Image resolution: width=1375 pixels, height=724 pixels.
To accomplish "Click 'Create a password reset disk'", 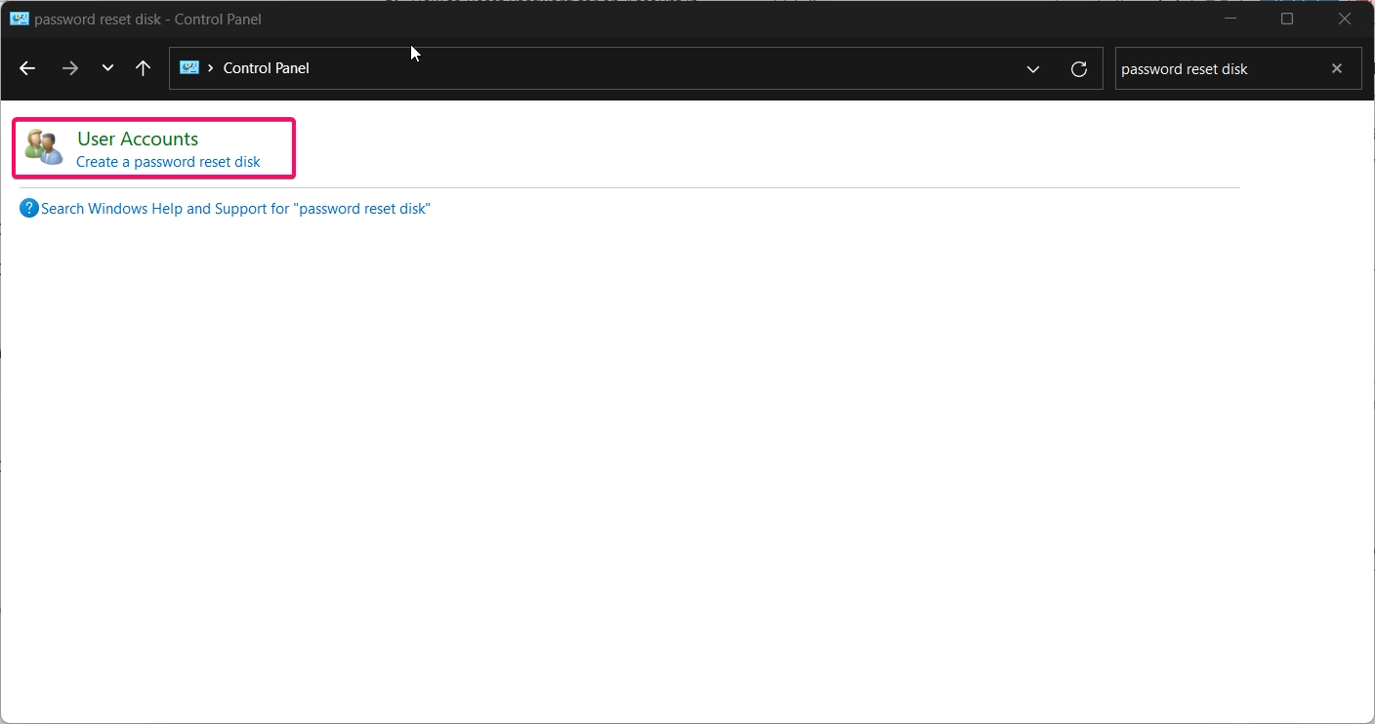I will [168, 162].
